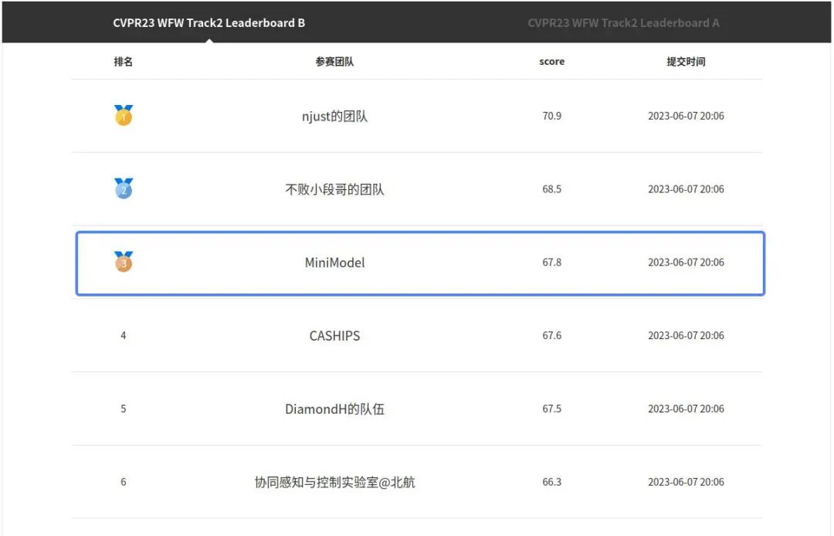Click the 排名 rank column header
The width and height of the screenshot is (834, 536).
tap(124, 62)
